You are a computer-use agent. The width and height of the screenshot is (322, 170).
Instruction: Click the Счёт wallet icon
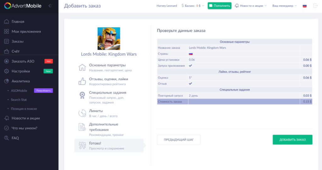click(7, 51)
